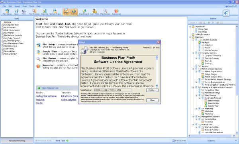Click the Sample Plans icon on Welcome page
Screen dimensions: 239x144
tap(38, 52)
